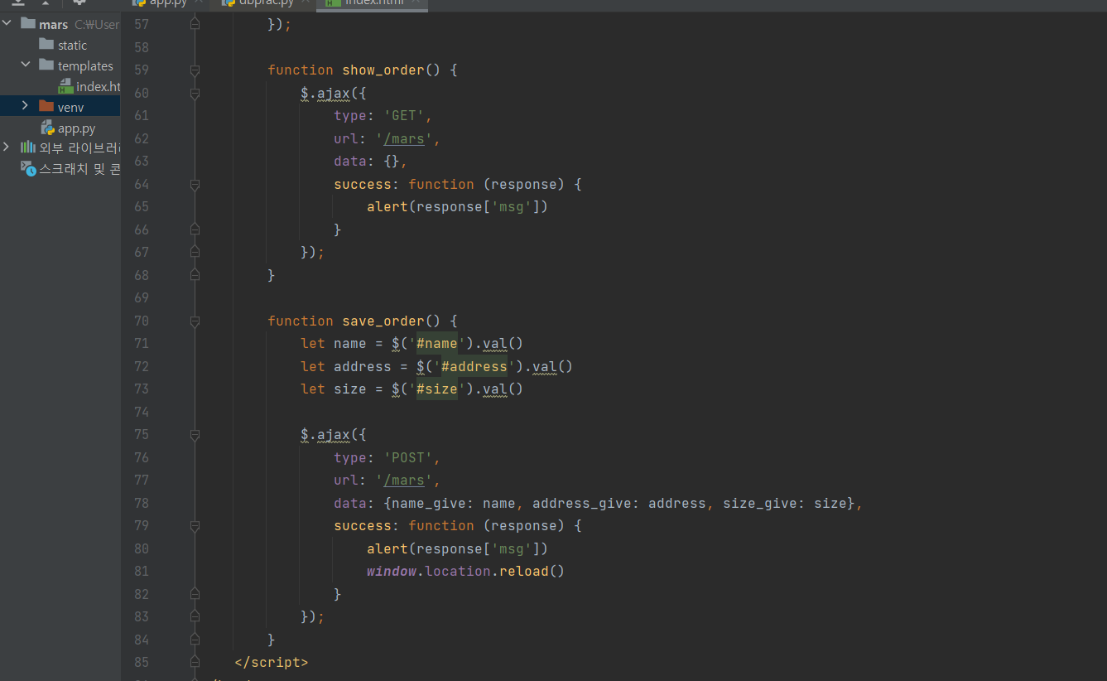
Task: Click window.location.reload() on line 81
Action: click(x=466, y=572)
